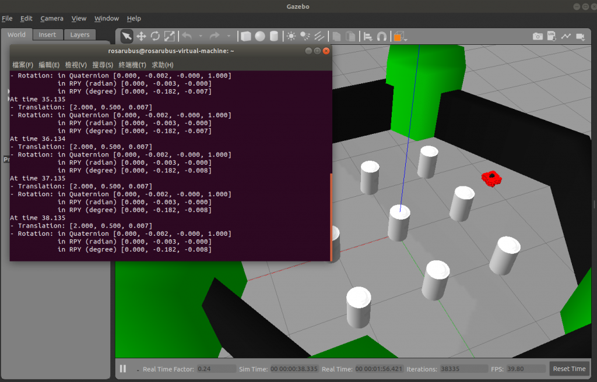Click the terminal title bar text
The height and width of the screenshot is (382, 597).
tap(171, 51)
